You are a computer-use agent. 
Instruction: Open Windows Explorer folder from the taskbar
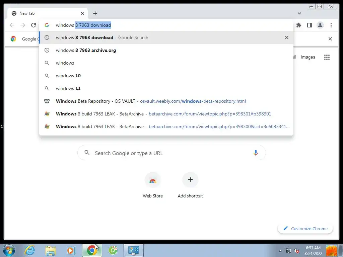(51, 250)
